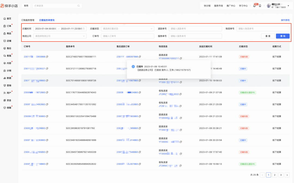Click the 重置 reset button
Image resolution: width=294 pixels, height=183 pixels.
tap(268, 36)
